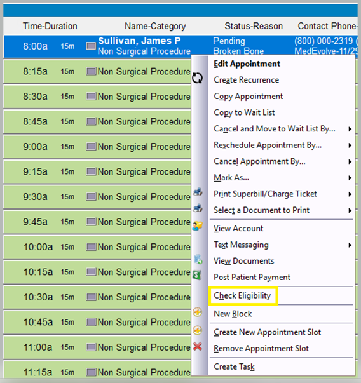This screenshot has height=383, width=361.
Task: Click the View Account person-folder icon
Action: coord(197,226)
